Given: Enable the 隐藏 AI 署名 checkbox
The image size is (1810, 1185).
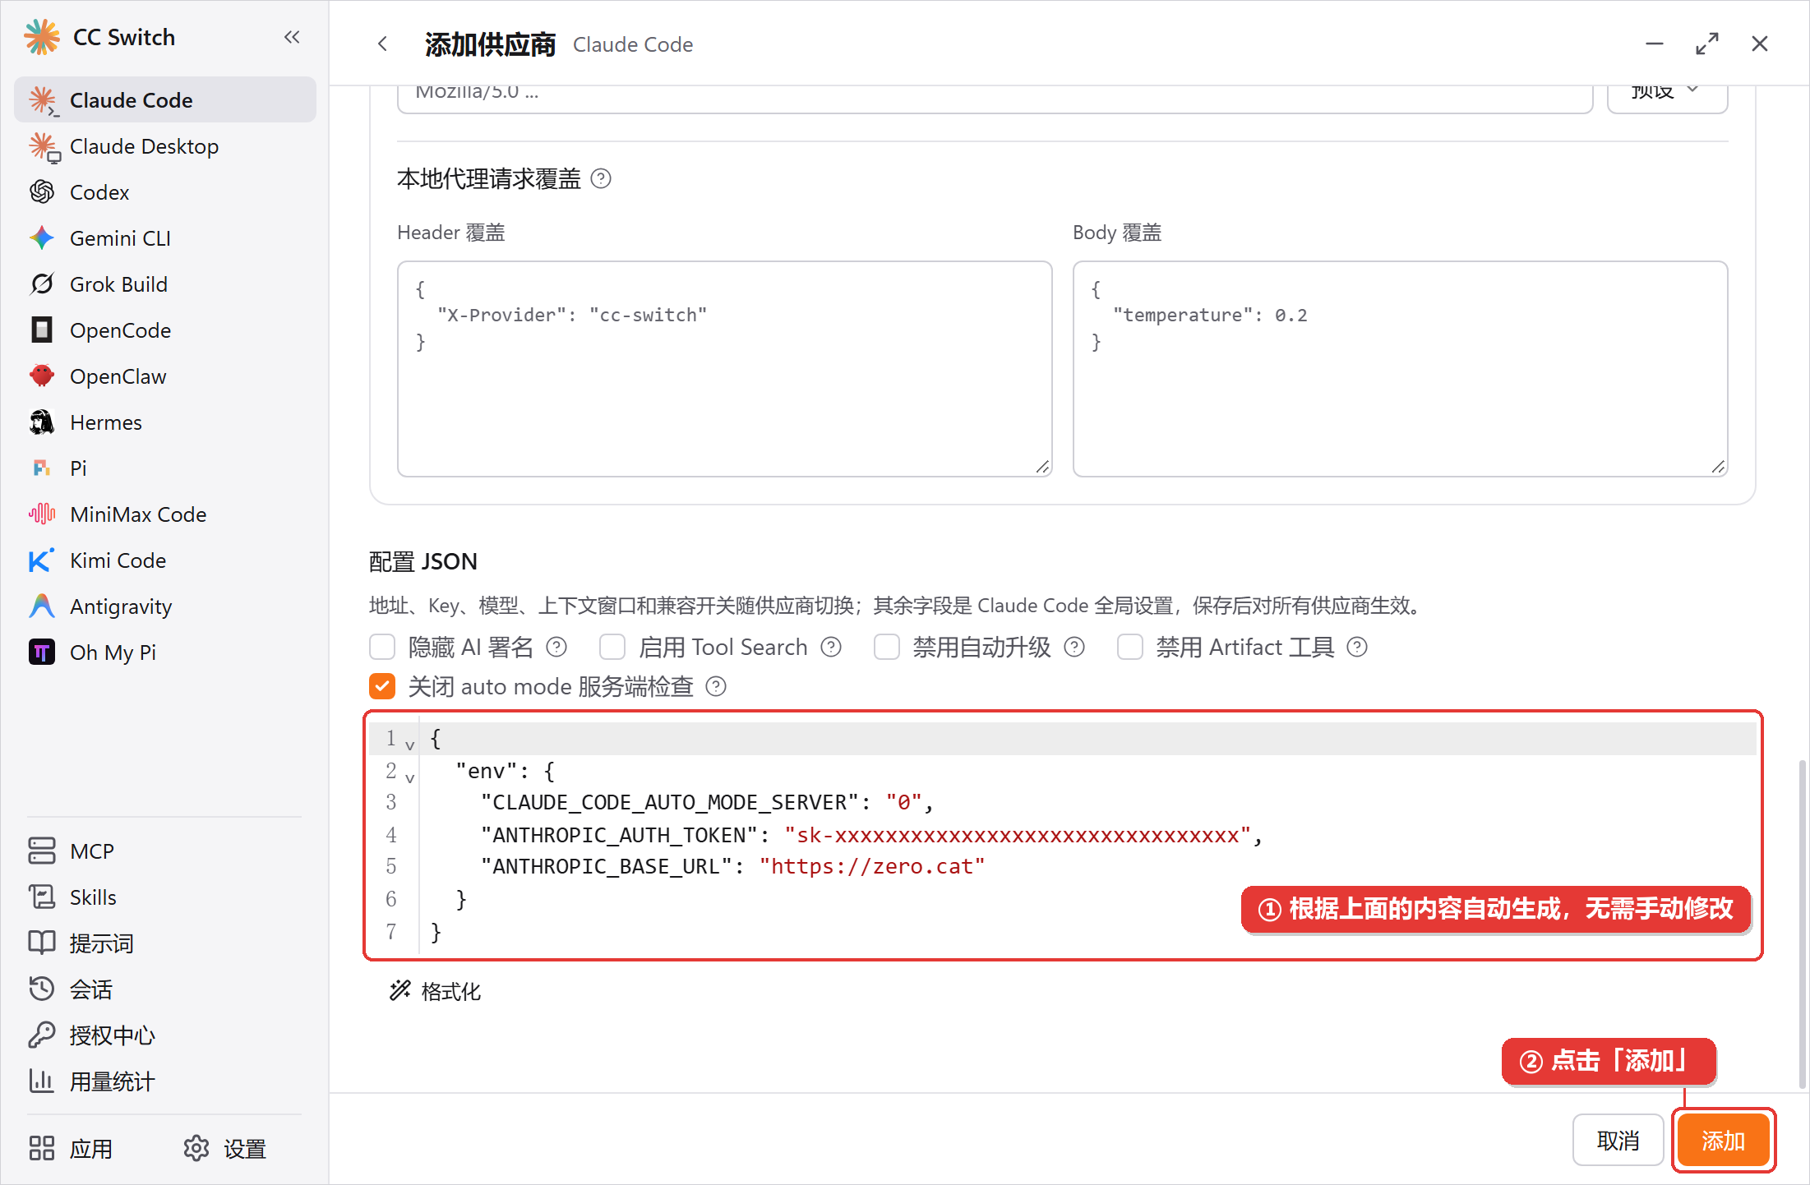Looking at the screenshot, I should [x=382, y=648].
